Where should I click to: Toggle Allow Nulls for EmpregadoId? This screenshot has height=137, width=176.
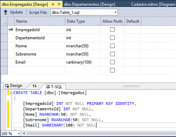click(112, 30)
